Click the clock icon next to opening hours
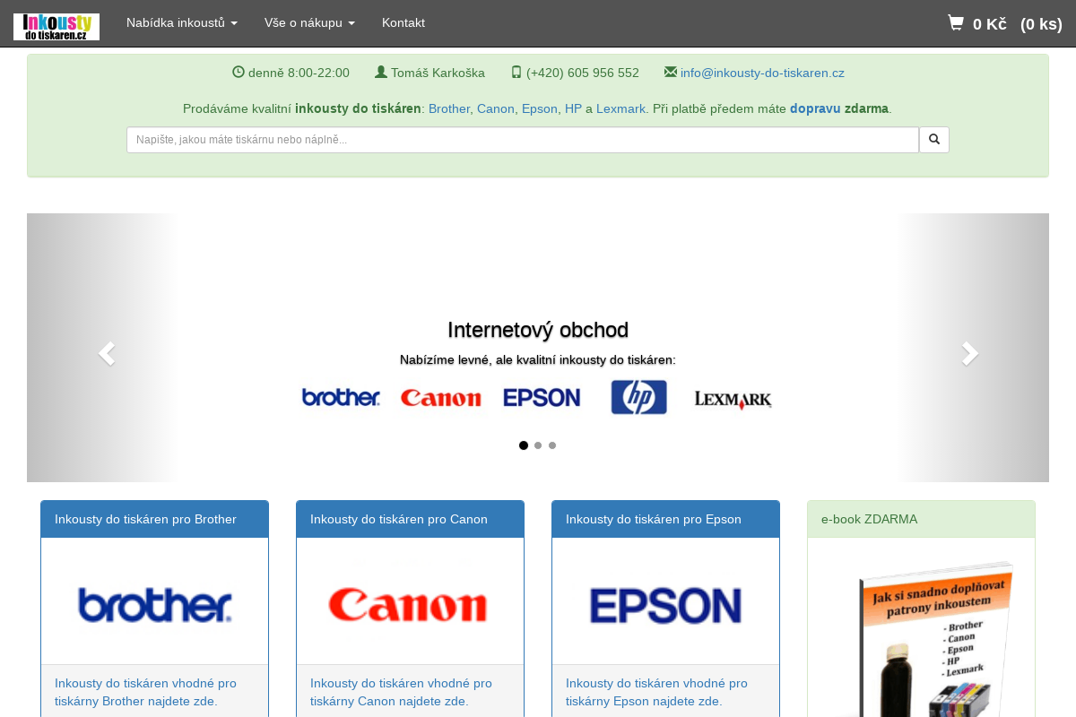This screenshot has height=717, width=1076. (x=239, y=73)
